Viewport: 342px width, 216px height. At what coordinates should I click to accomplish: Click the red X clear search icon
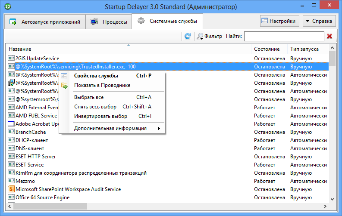(x=330, y=37)
